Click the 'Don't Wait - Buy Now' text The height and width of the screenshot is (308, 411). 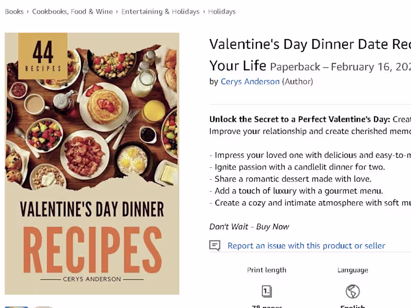tap(249, 226)
